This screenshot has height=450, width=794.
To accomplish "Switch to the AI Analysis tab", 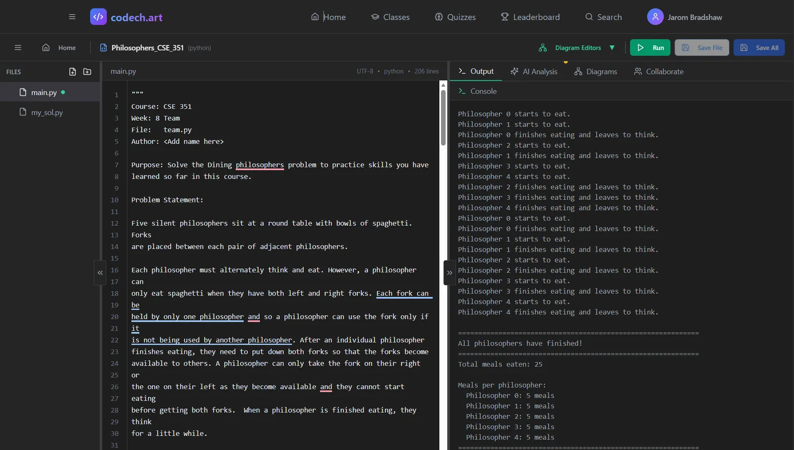I will point(534,71).
